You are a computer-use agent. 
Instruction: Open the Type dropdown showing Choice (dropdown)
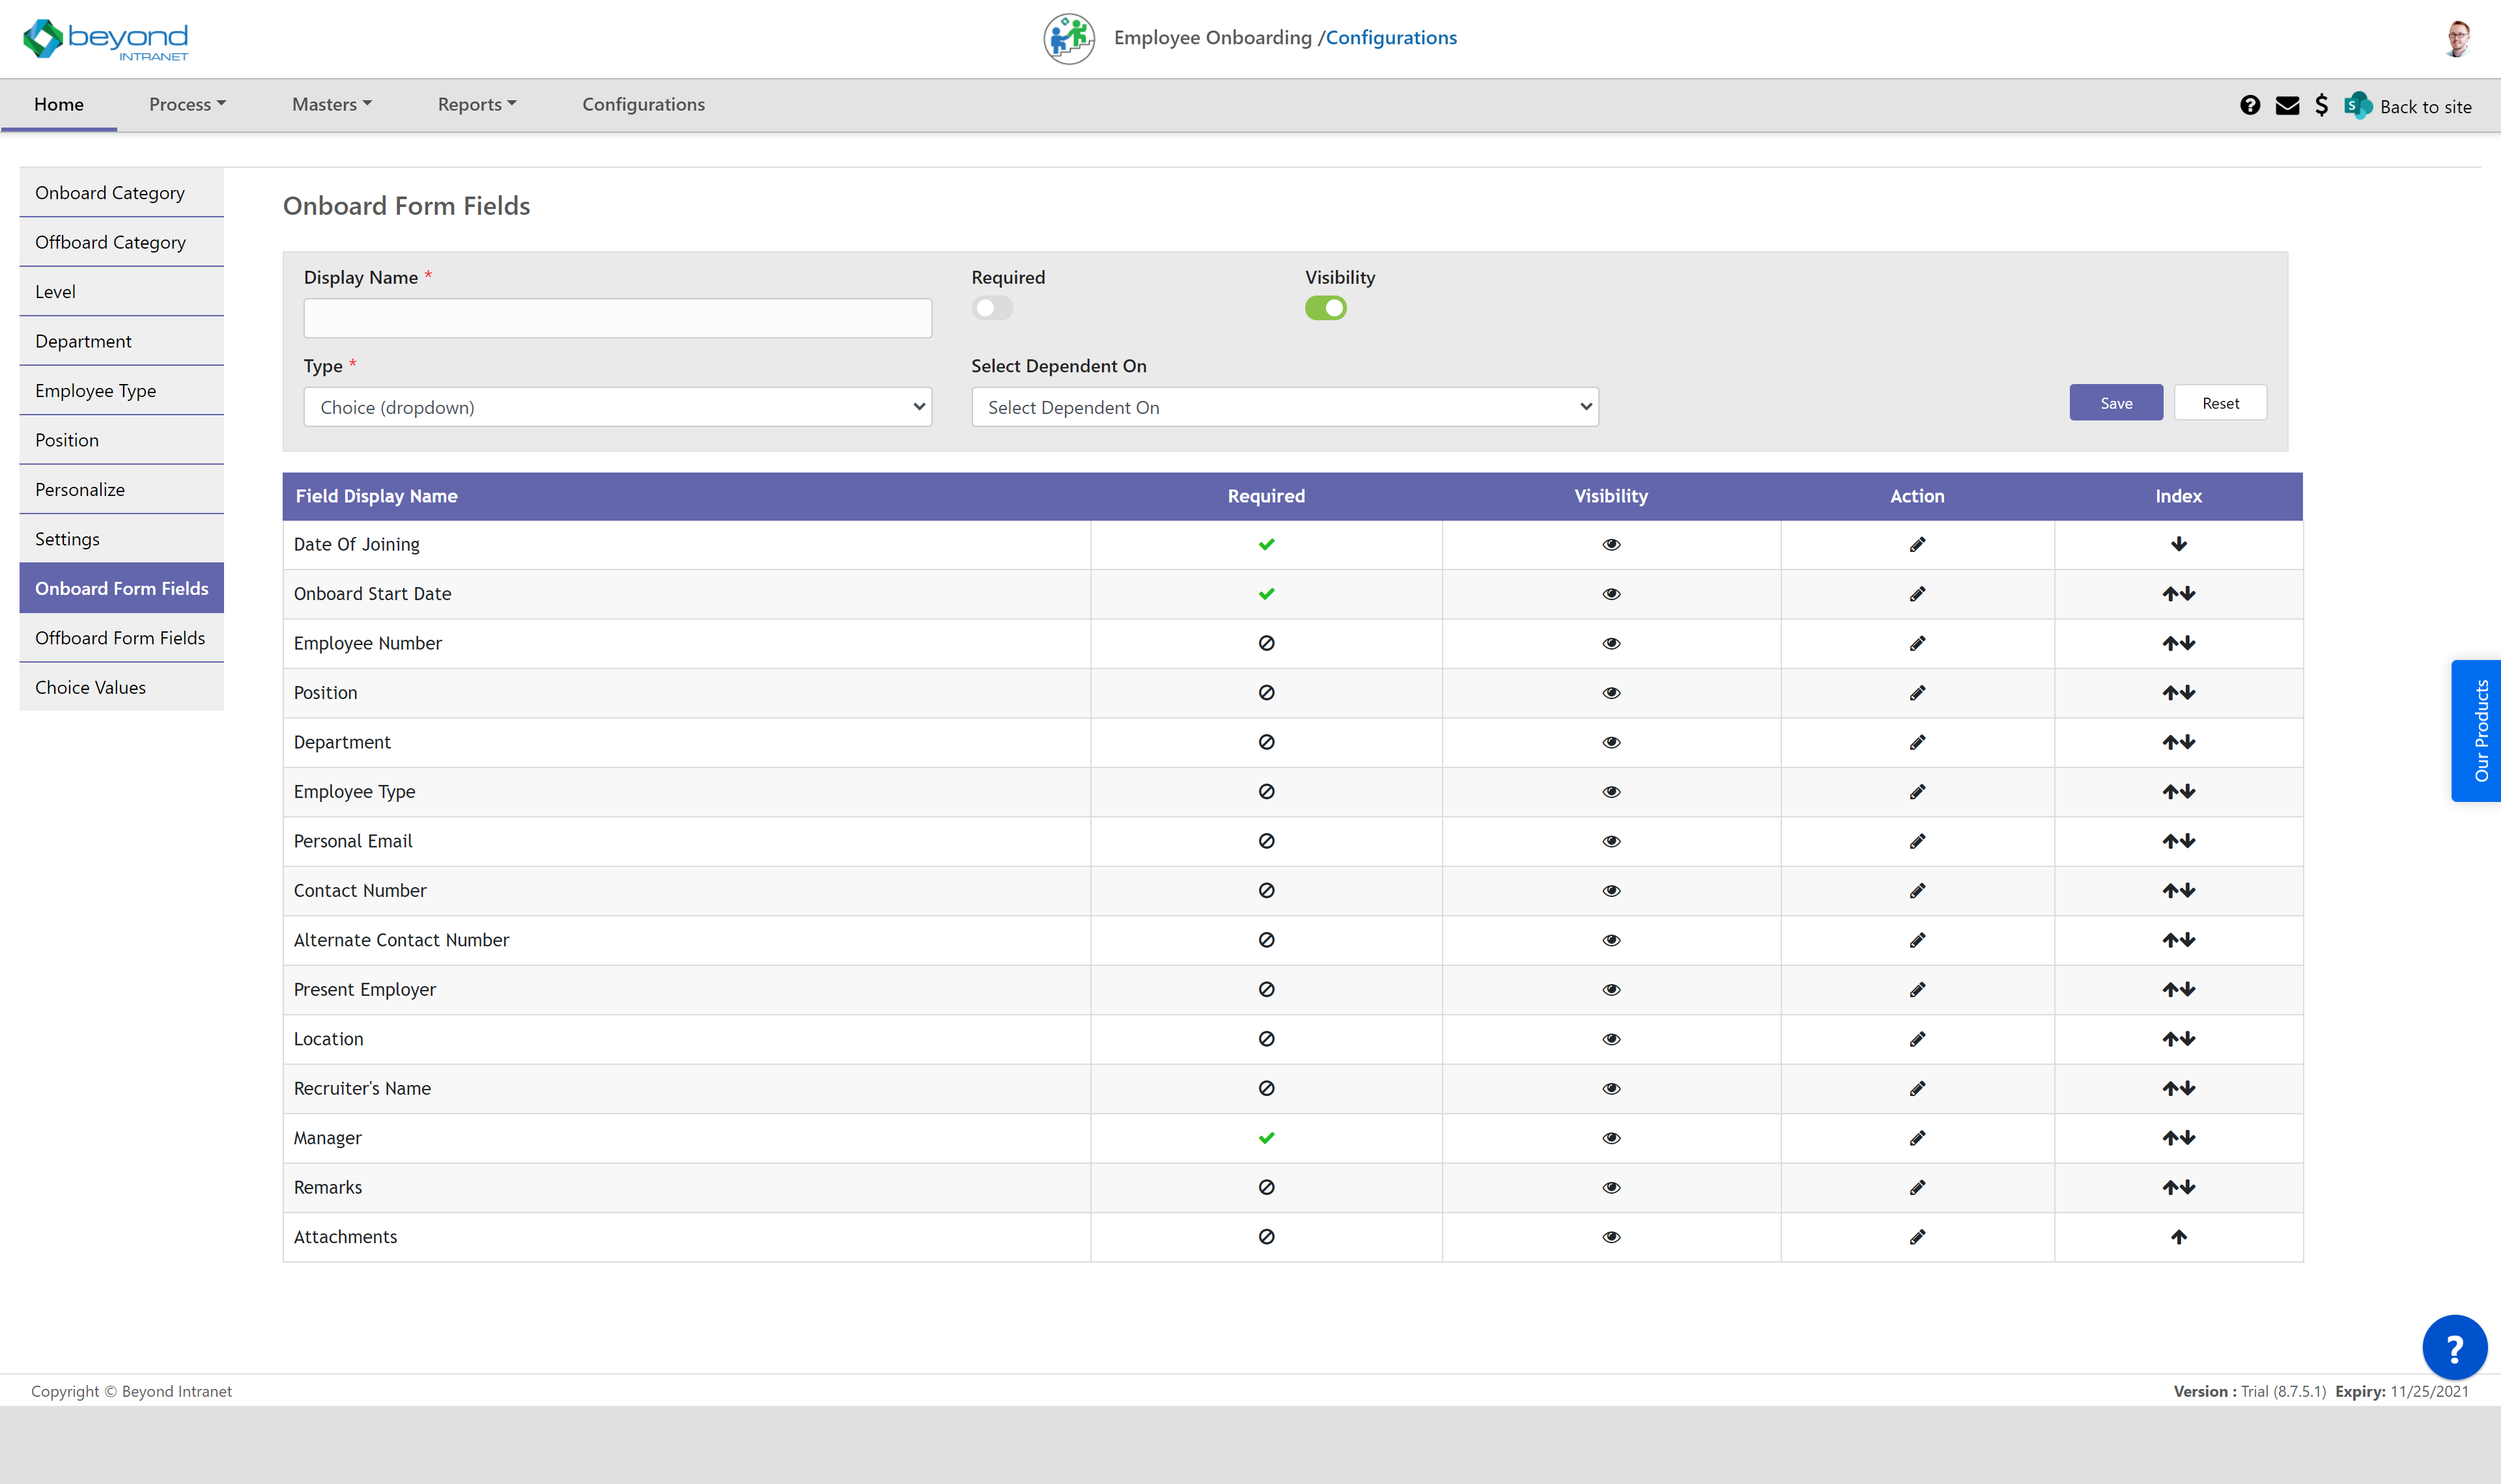[617, 407]
